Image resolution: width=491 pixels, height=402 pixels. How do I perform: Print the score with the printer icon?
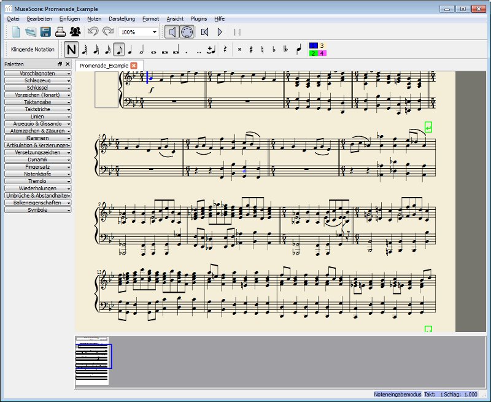coord(60,32)
